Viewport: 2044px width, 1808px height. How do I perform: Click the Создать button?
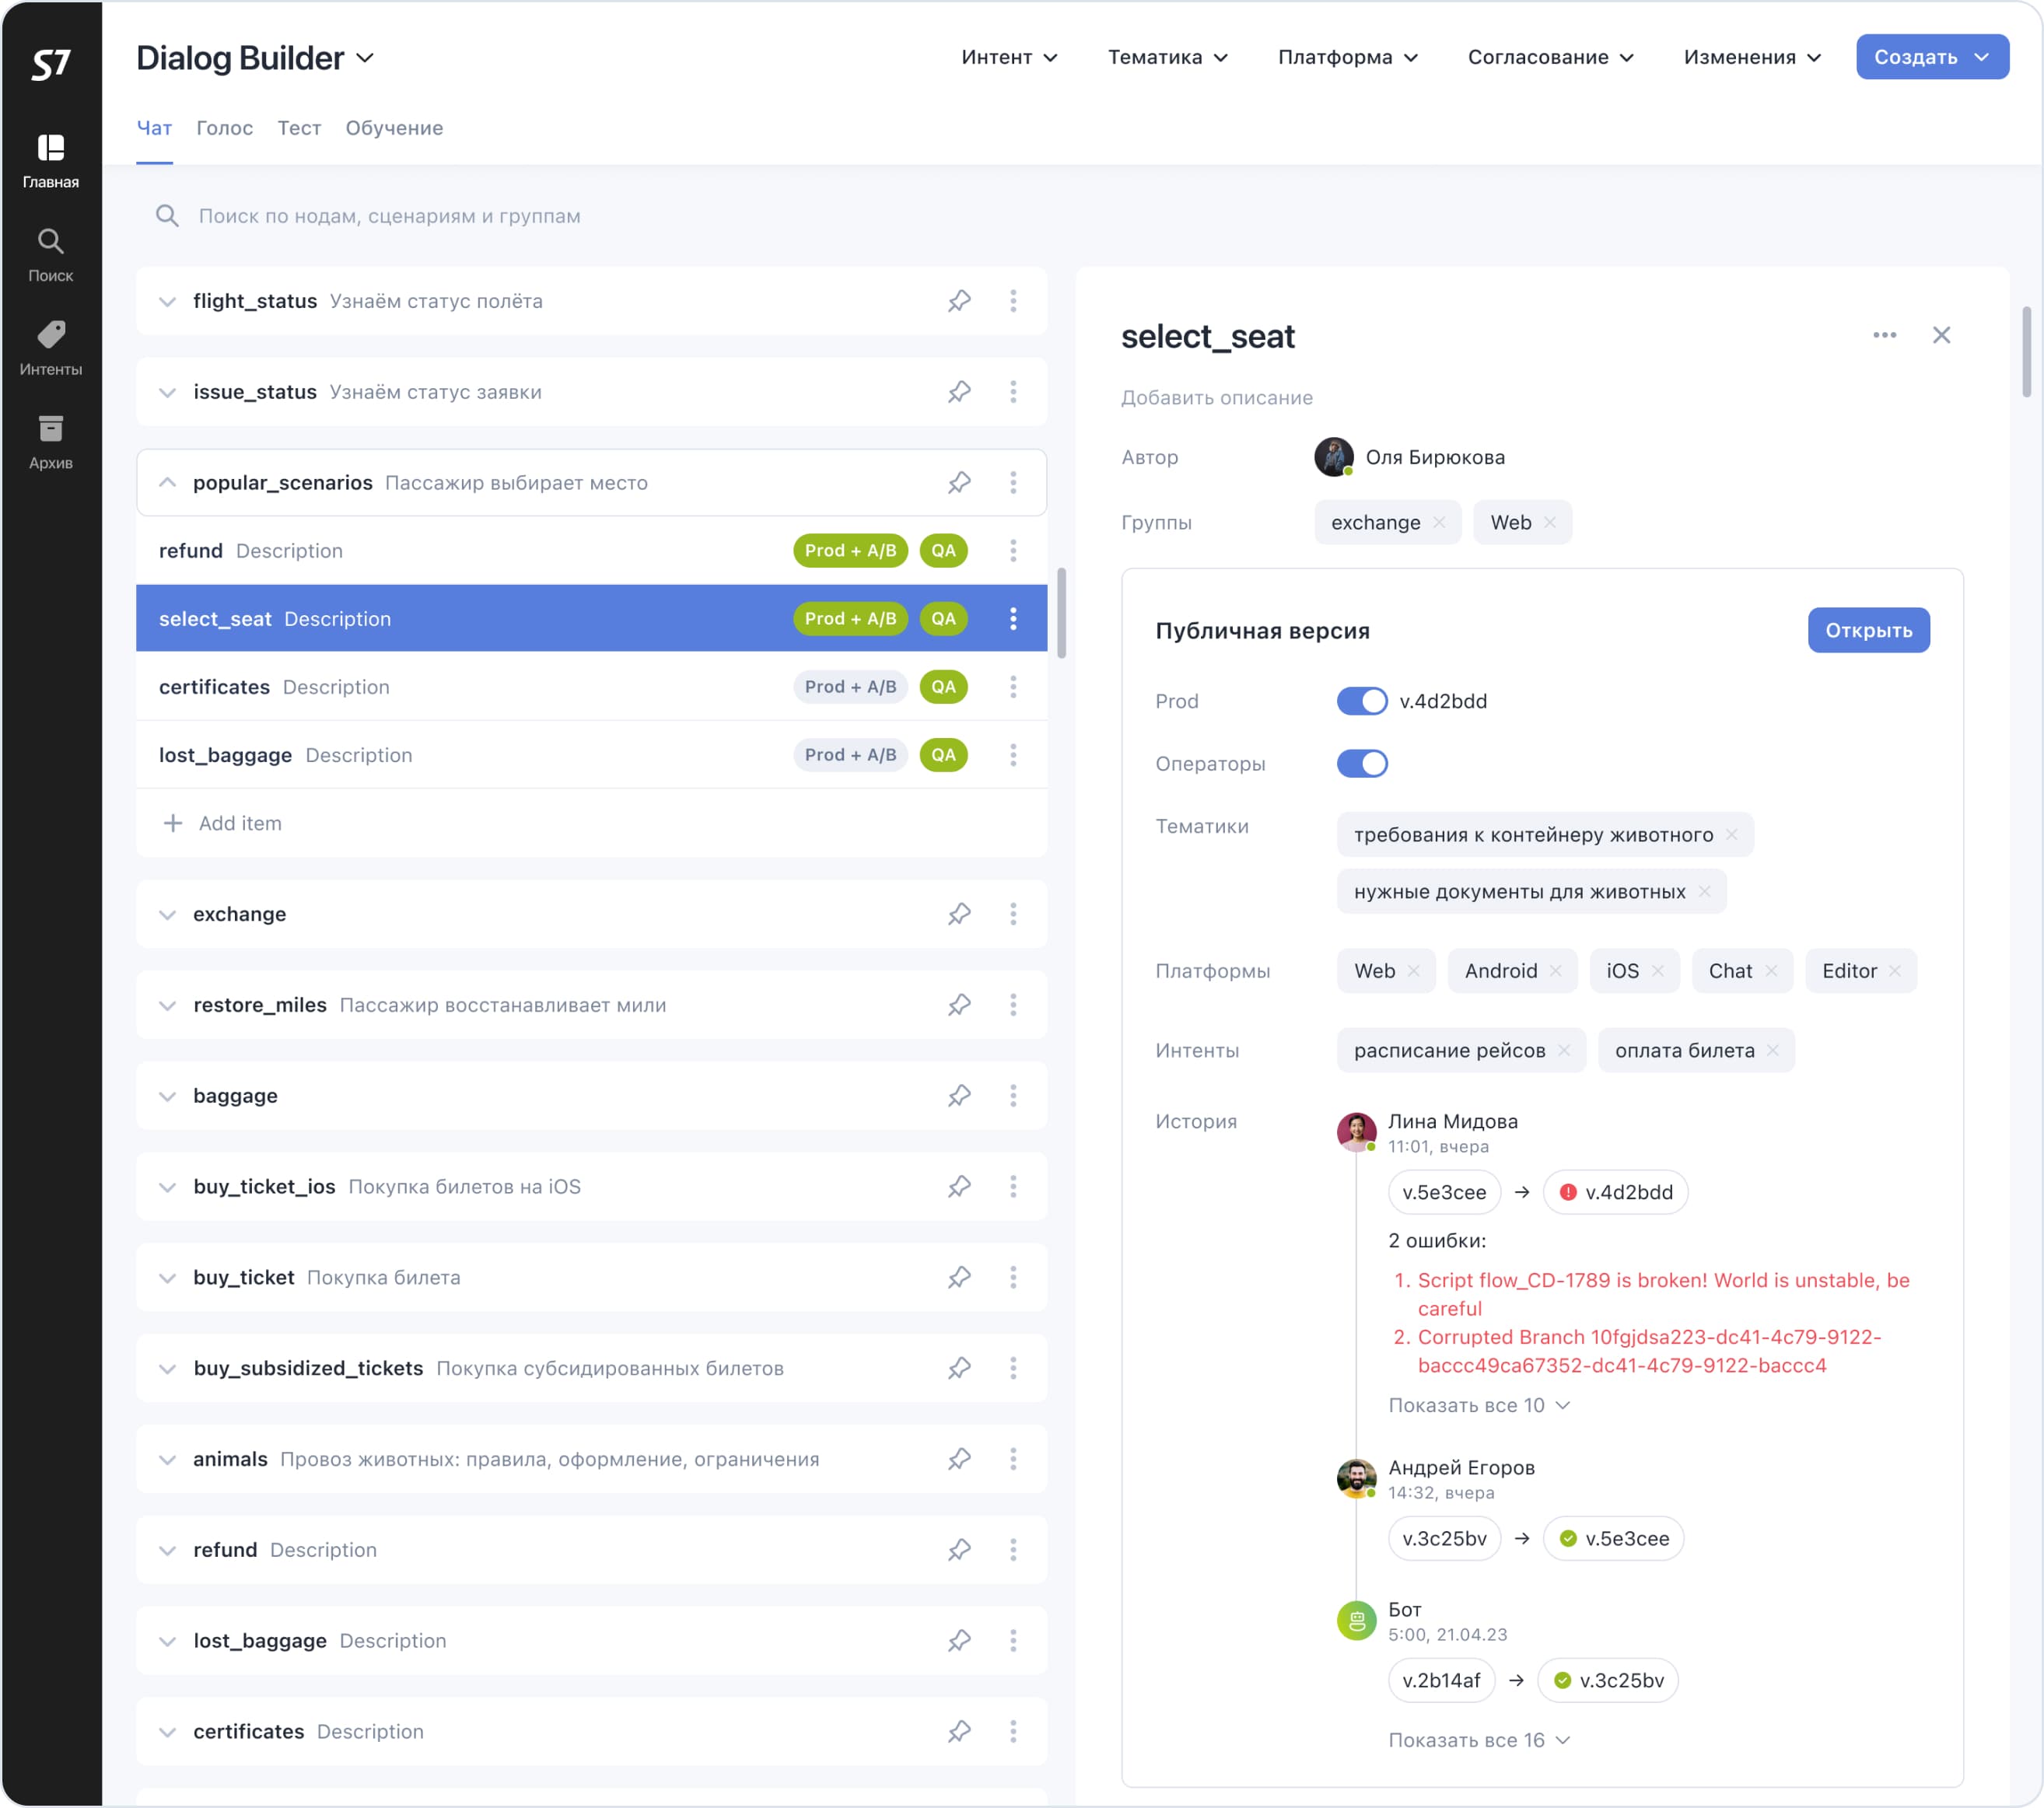(1932, 57)
